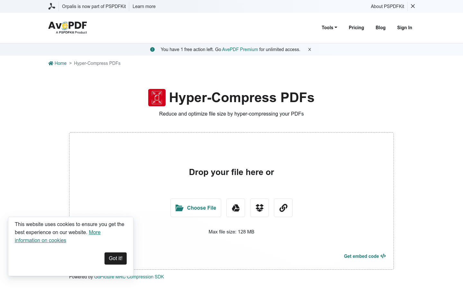Dismiss the Orpalis announcement banner
The width and height of the screenshot is (463, 289).
click(413, 6)
